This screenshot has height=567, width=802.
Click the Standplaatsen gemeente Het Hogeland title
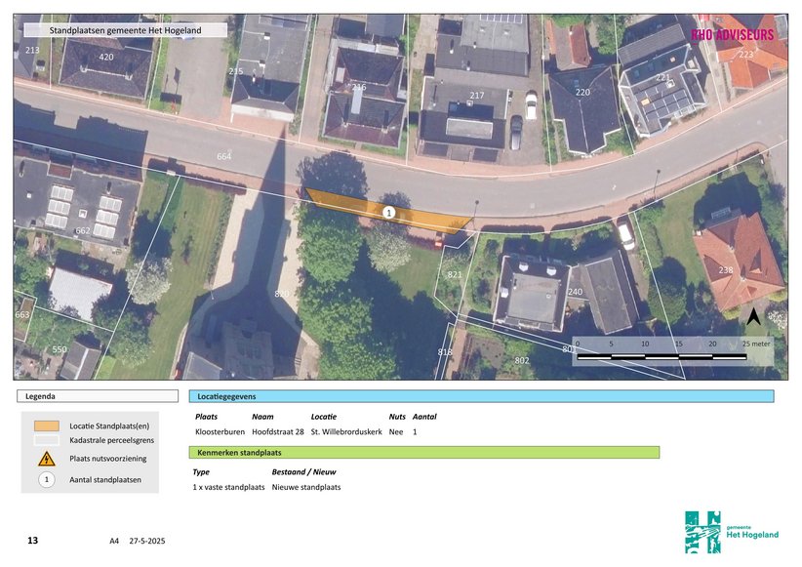coord(125,30)
